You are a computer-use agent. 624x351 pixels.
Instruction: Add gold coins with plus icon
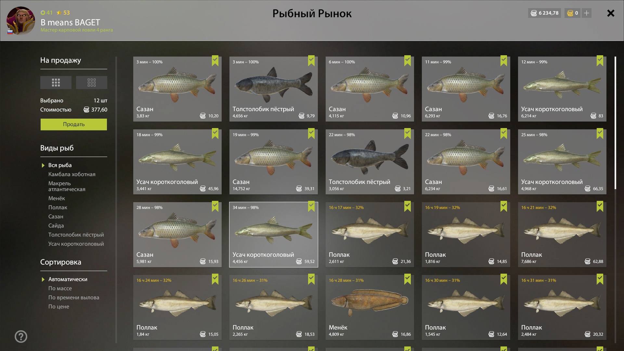pos(586,13)
